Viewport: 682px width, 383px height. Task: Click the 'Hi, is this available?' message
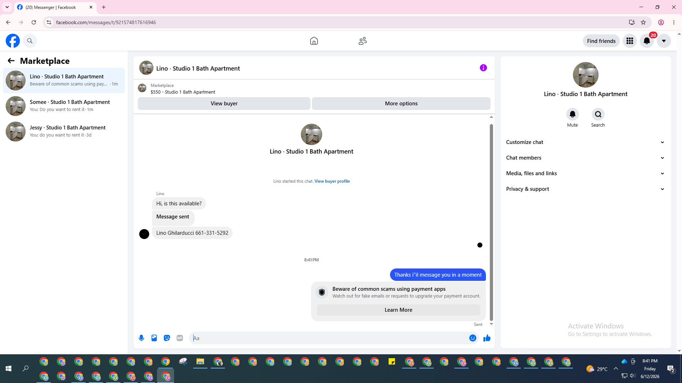click(x=179, y=204)
